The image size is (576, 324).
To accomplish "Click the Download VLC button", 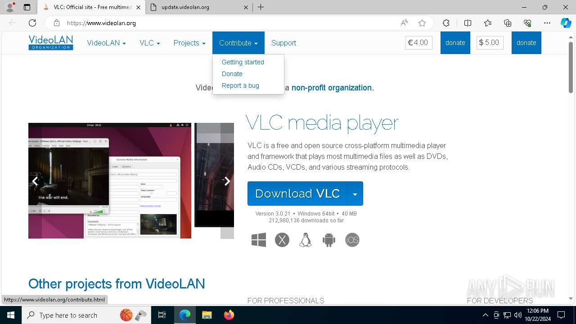I will tap(297, 193).
